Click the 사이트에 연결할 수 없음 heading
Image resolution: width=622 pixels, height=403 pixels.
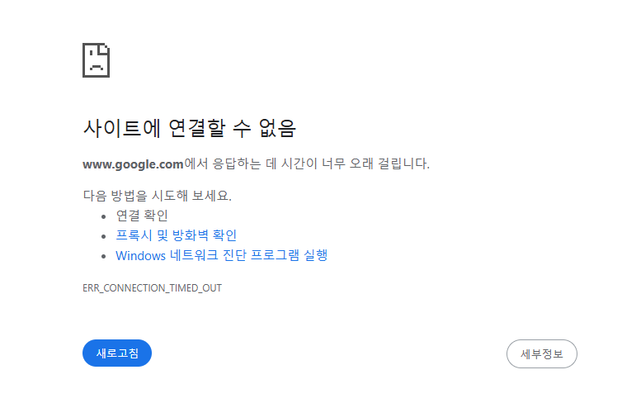coord(189,128)
